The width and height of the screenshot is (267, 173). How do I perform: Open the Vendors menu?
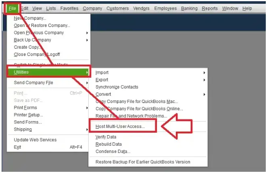(141, 8)
